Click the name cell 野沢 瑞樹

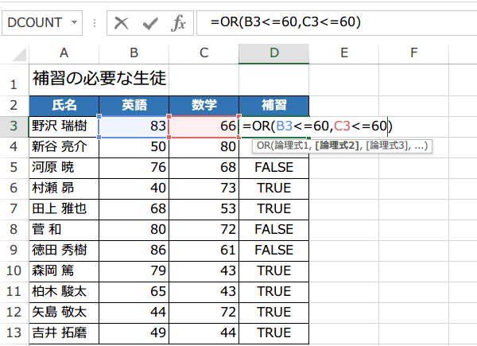64,126
